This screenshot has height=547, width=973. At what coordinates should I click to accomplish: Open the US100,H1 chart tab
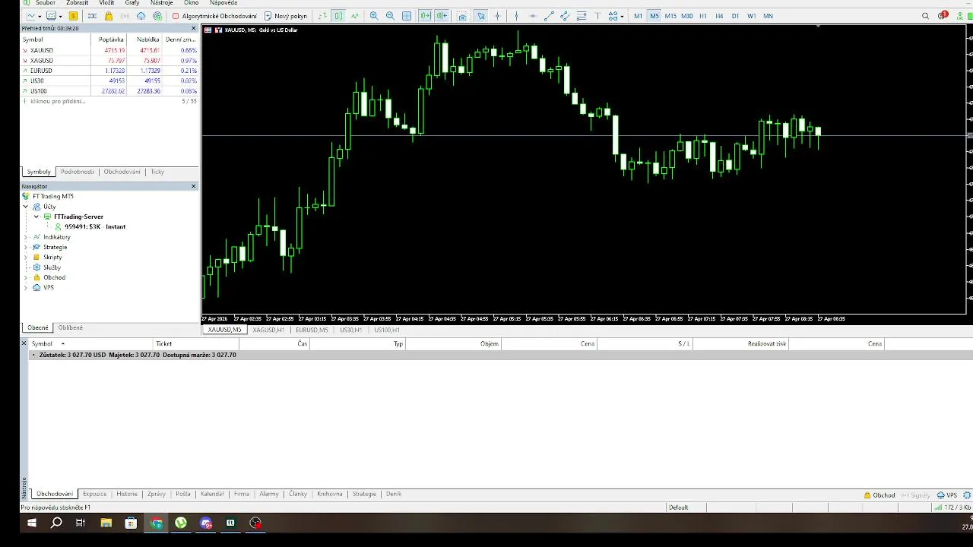pos(387,330)
